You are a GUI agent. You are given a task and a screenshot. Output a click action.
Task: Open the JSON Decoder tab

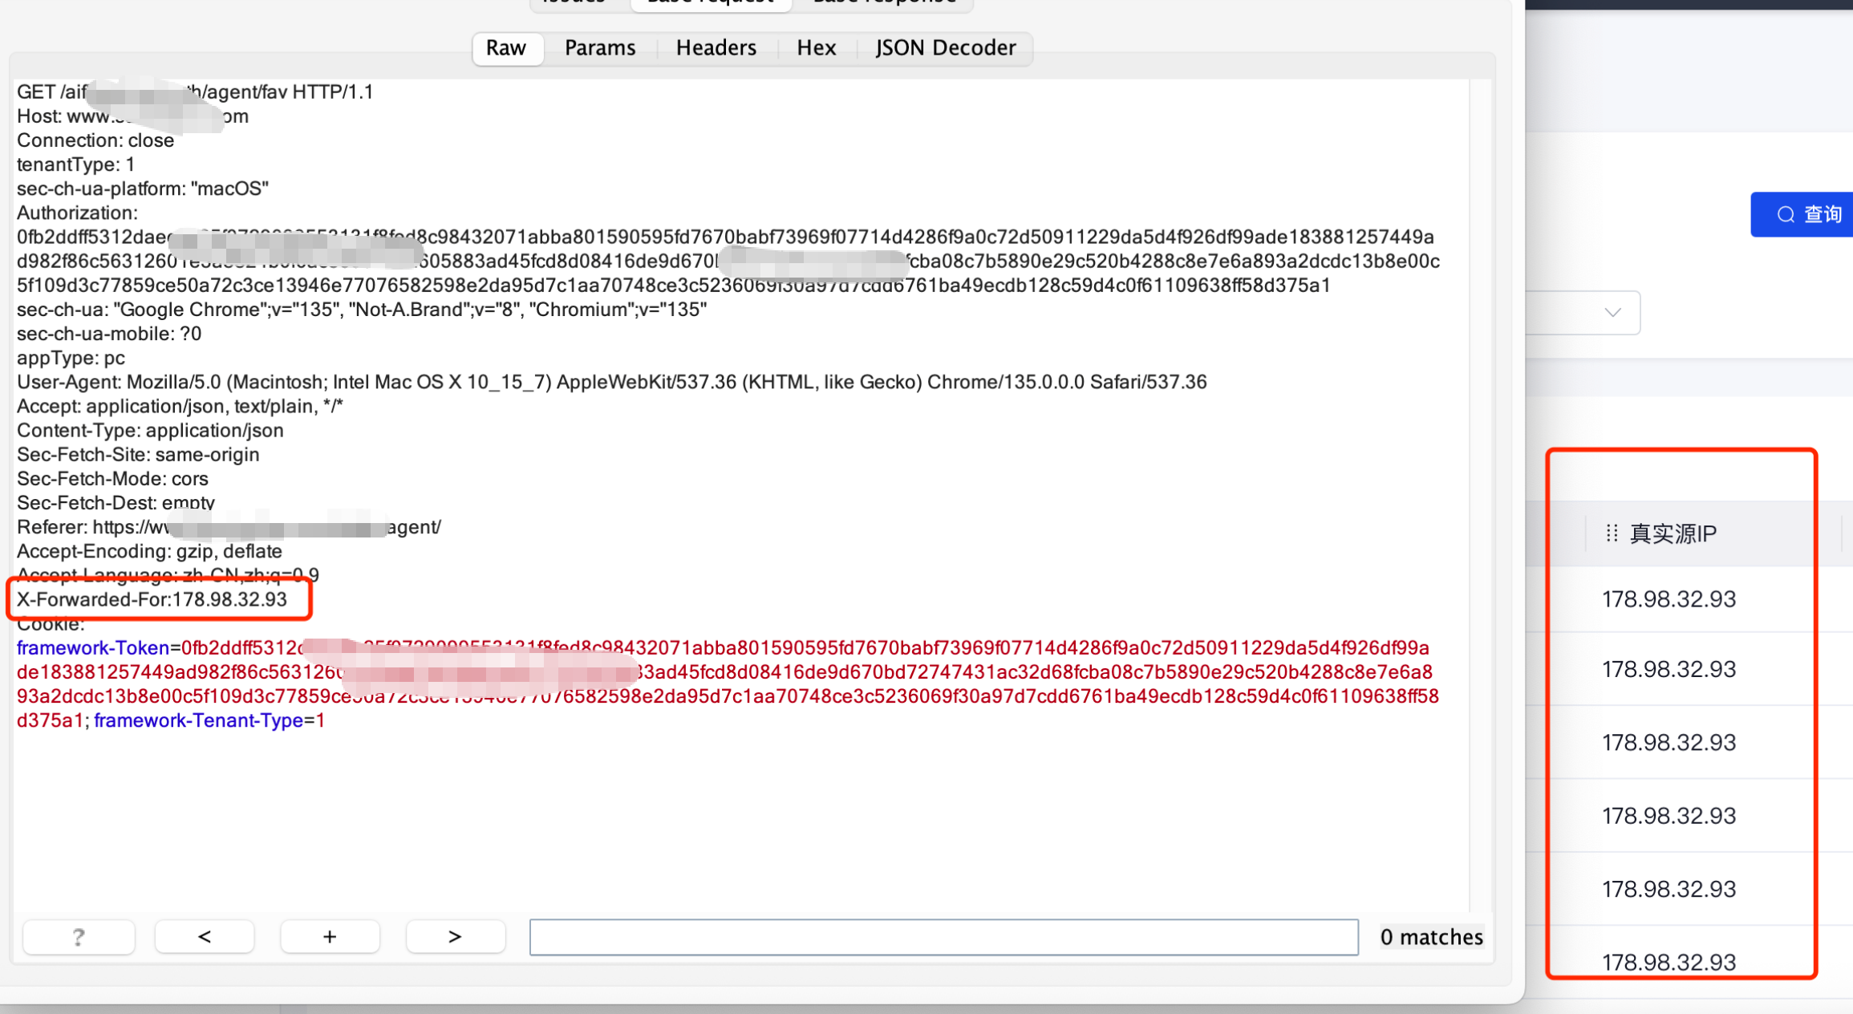tap(946, 48)
